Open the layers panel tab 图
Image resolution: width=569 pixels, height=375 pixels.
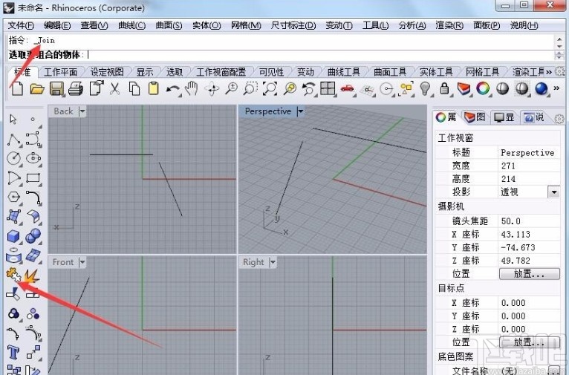(475, 117)
